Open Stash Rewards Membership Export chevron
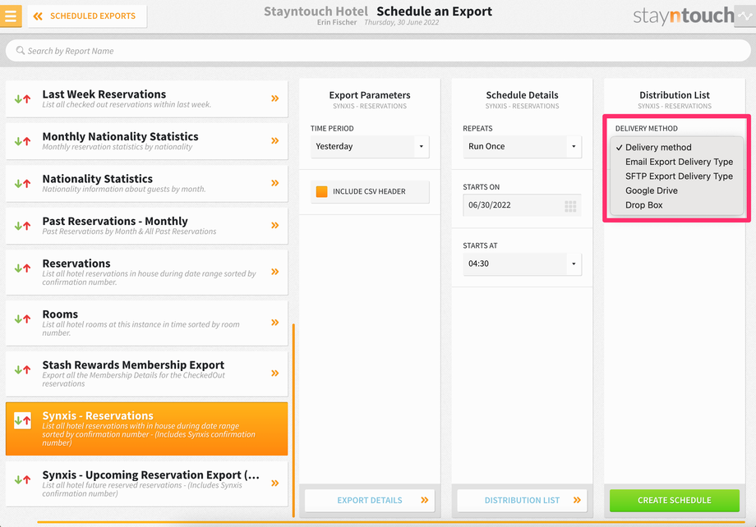Viewport: 756px width, 527px height. [x=274, y=373]
